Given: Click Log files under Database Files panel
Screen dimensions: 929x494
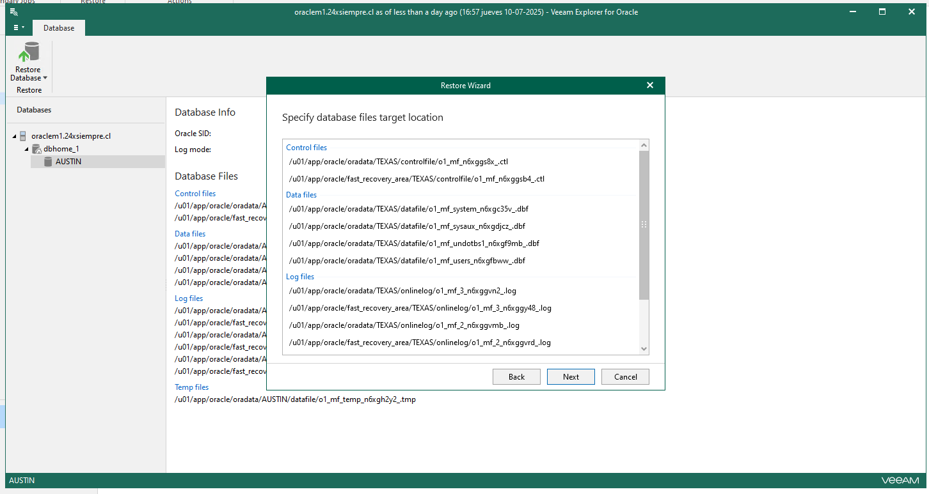Looking at the screenshot, I should tap(189, 298).
